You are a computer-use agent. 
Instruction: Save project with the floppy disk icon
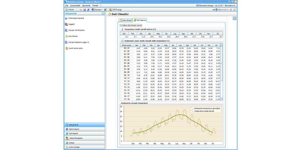[85, 9]
